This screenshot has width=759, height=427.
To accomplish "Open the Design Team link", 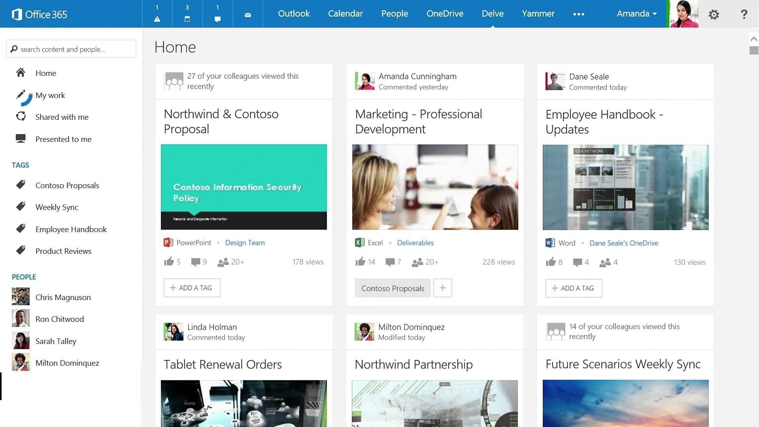I will point(245,242).
